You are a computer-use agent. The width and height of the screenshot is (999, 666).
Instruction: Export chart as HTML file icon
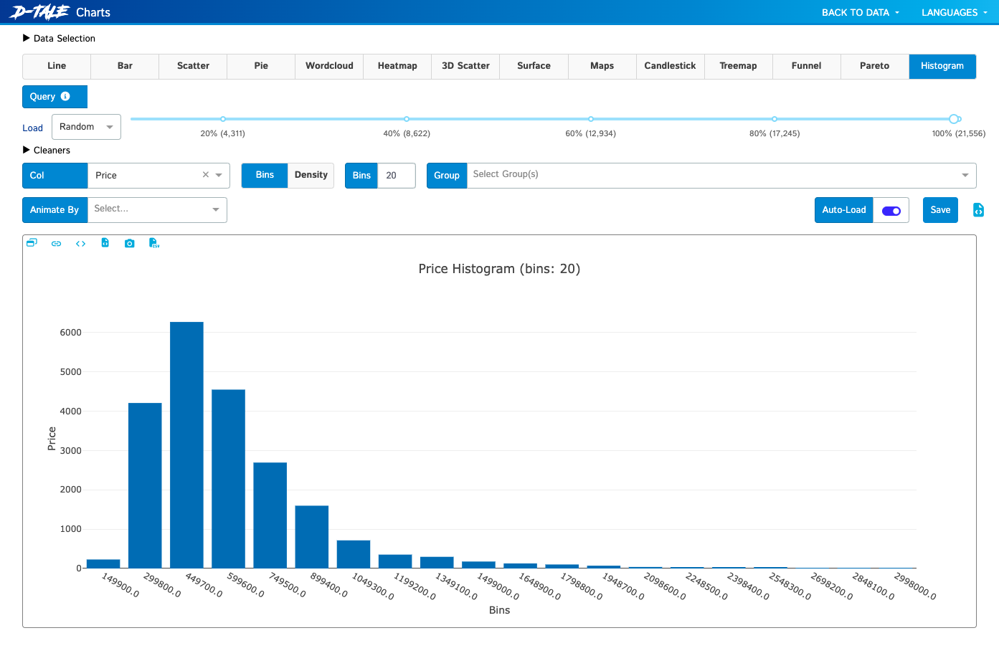[105, 243]
